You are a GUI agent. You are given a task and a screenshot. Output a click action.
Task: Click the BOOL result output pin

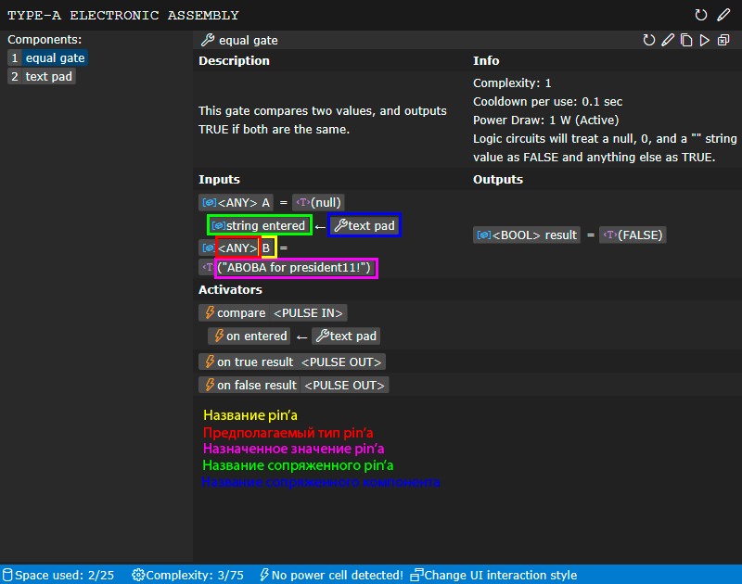(x=527, y=235)
